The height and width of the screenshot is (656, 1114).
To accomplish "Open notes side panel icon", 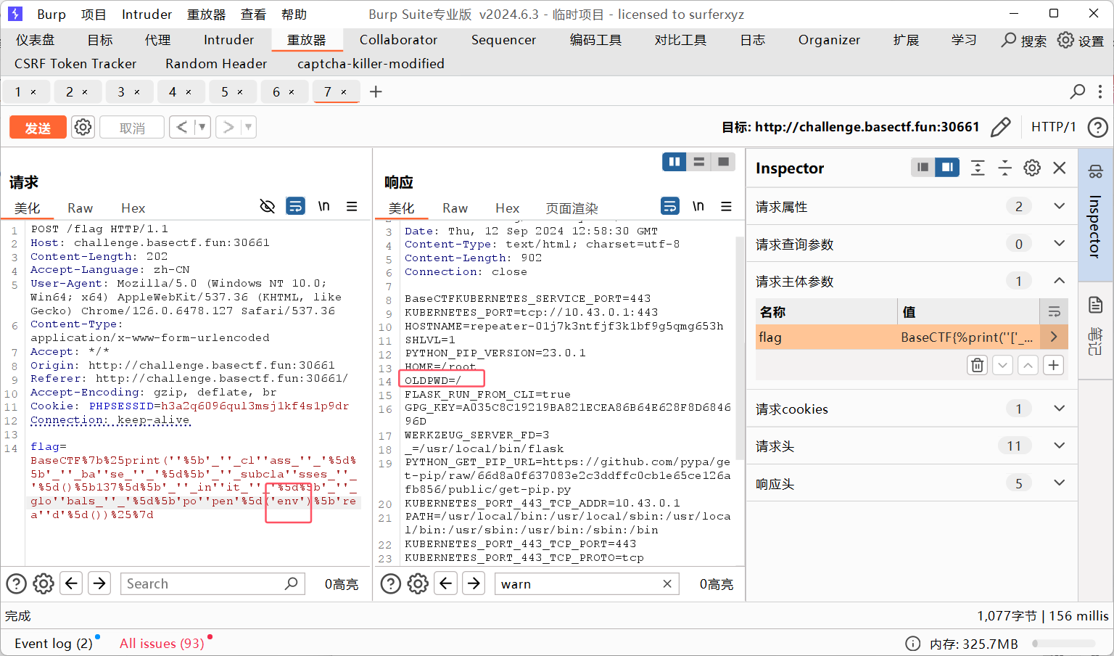I will [1095, 305].
